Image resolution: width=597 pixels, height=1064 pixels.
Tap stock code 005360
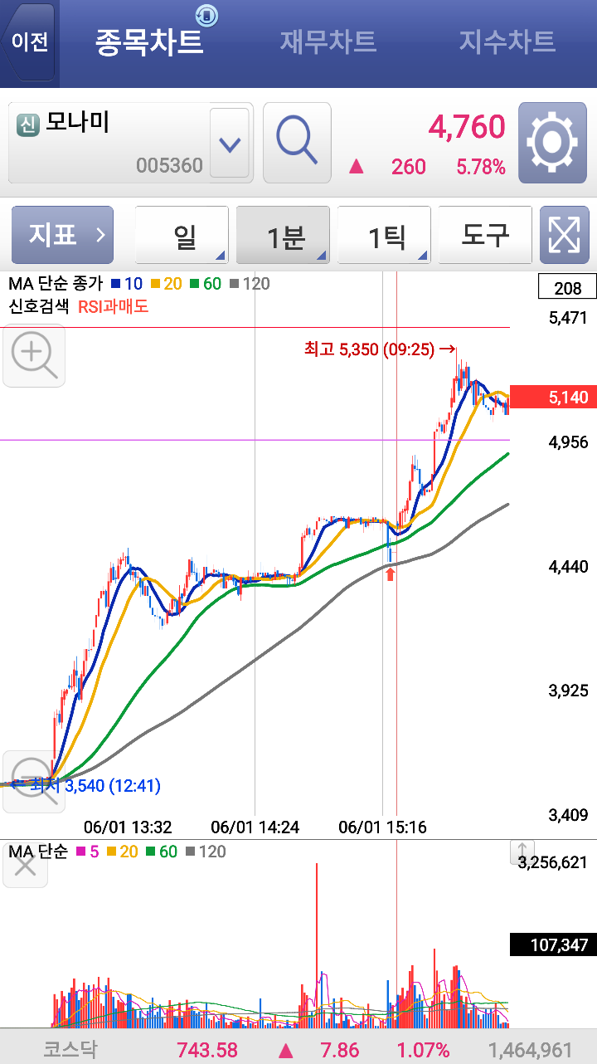point(169,165)
